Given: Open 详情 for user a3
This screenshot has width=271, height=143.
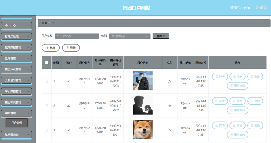Looking at the screenshot, I should point(220,77).
